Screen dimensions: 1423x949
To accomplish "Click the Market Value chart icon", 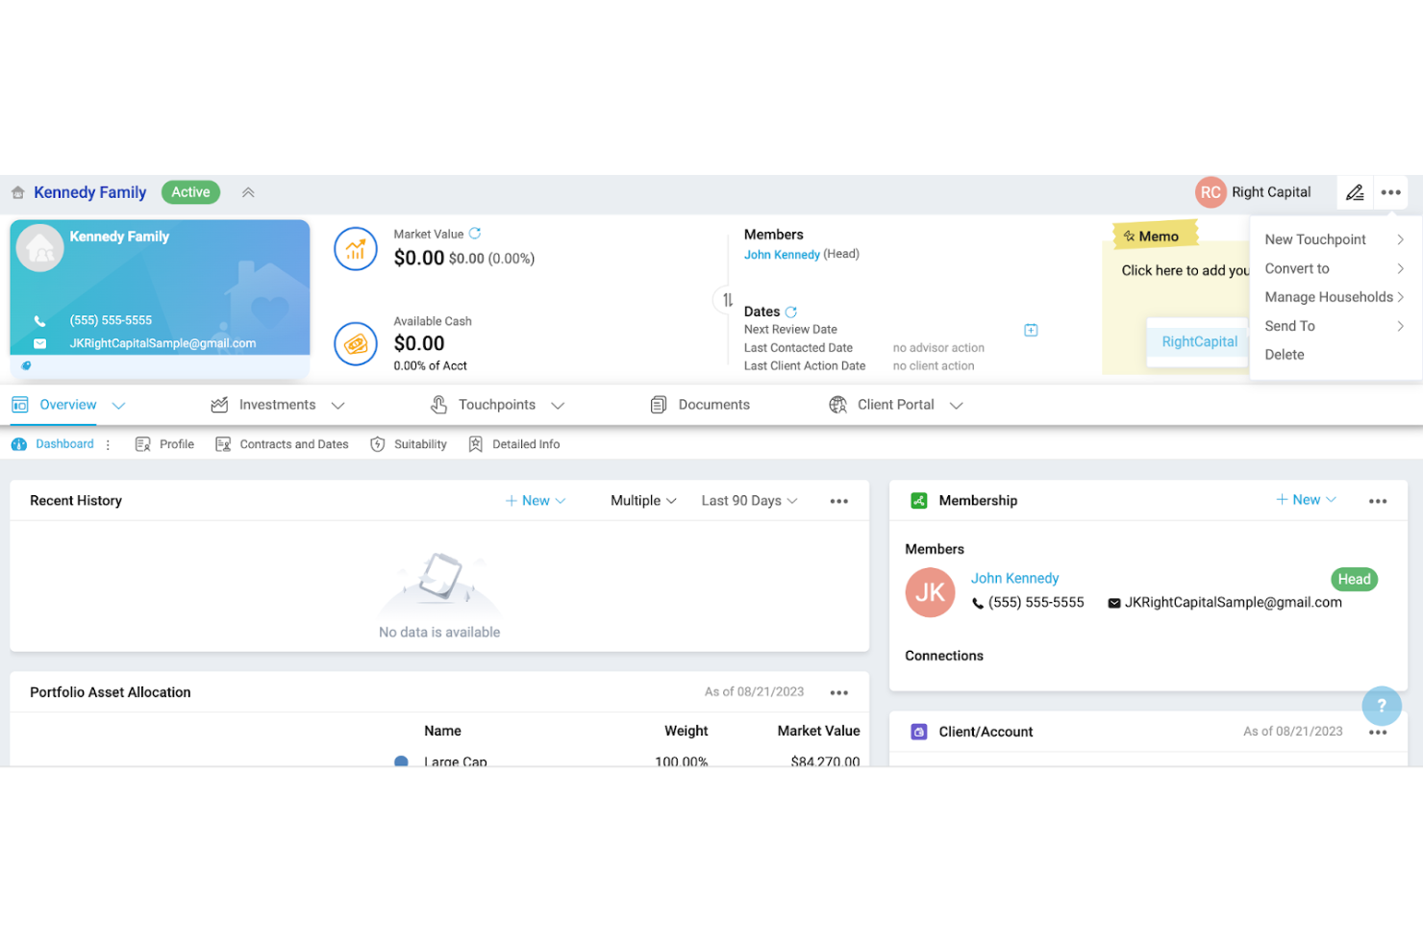I will click(x=356, y=249).
